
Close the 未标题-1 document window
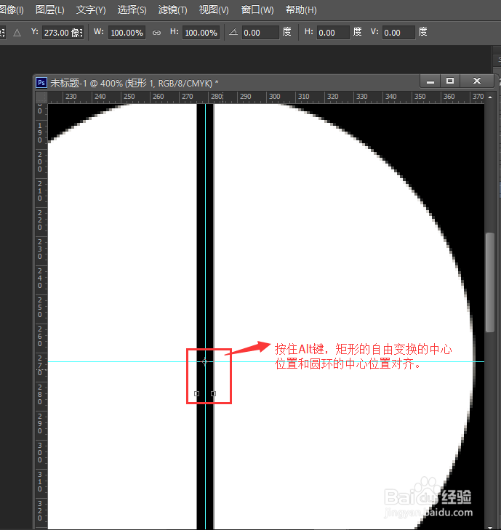point(477,81)
